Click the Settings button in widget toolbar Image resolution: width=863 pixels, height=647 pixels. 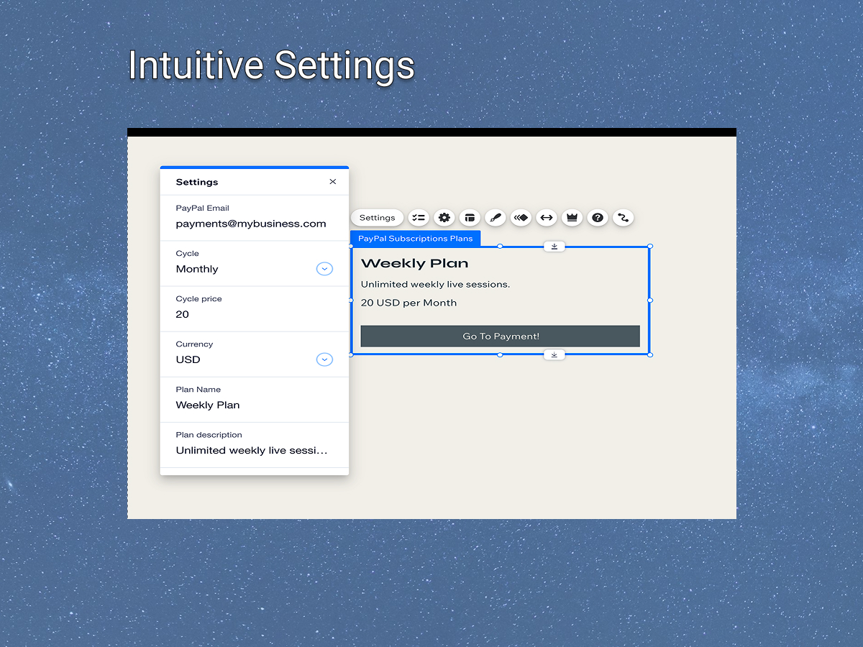point(378,218)
